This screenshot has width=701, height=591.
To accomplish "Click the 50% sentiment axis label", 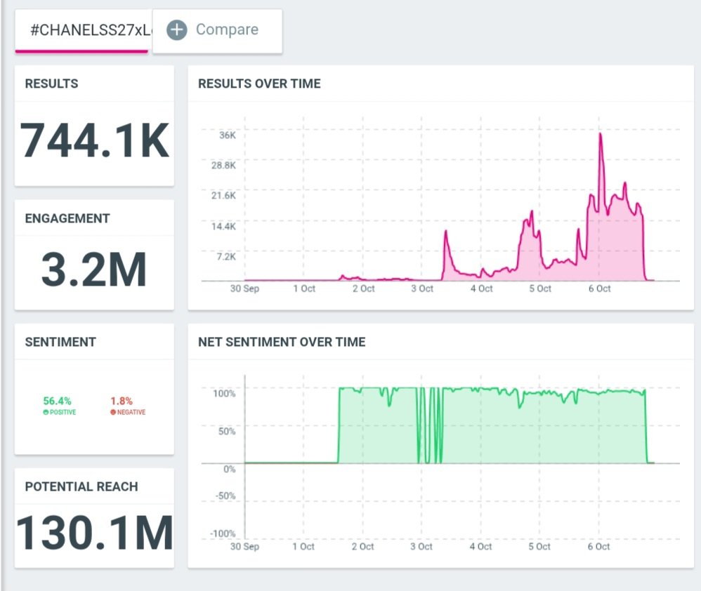I will (227, 431).
